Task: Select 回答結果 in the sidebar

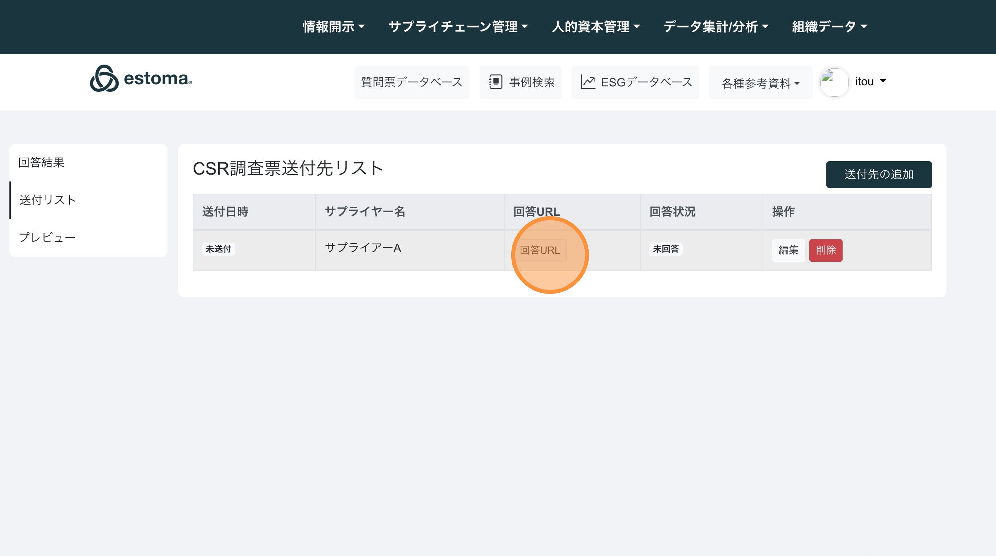Action: [41, 162]
